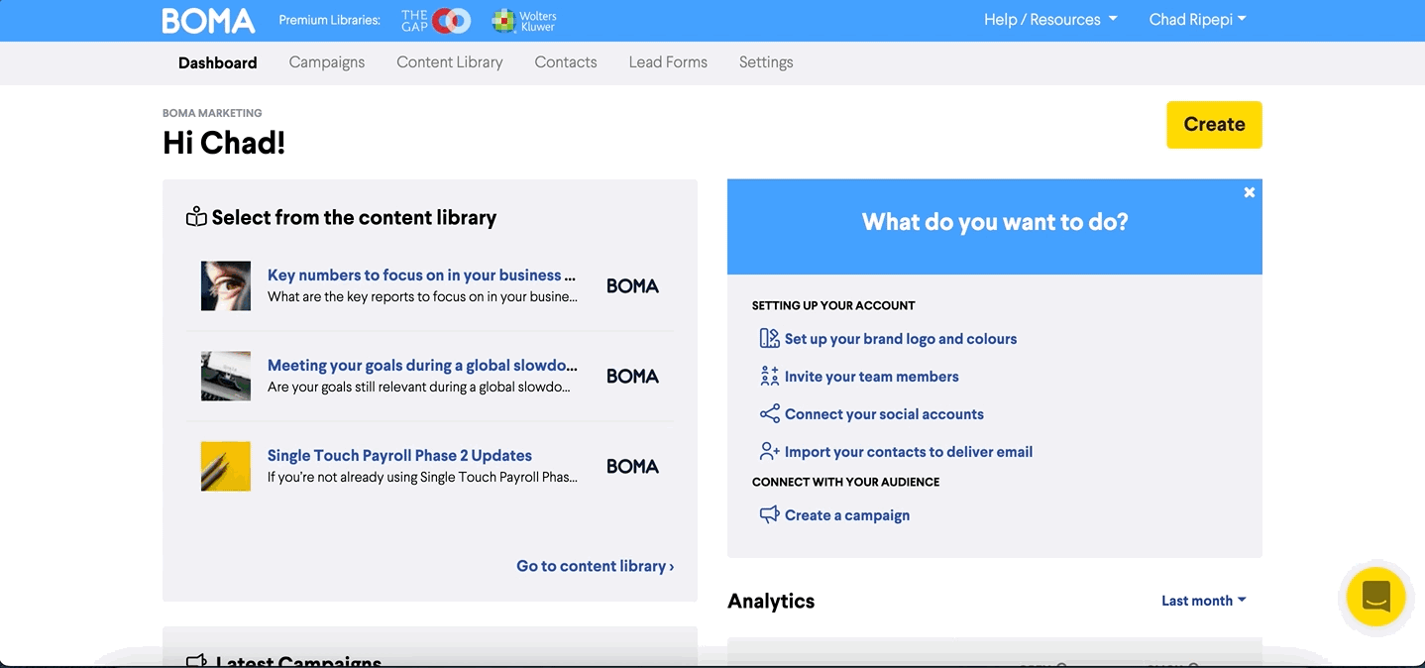Image resolution: width=1425 pixels, height=668 pixels.
Task: Click CONNECT WITH YOUR AUDIENCE section label
Action: pyautogui.click(x=845, y=482)
